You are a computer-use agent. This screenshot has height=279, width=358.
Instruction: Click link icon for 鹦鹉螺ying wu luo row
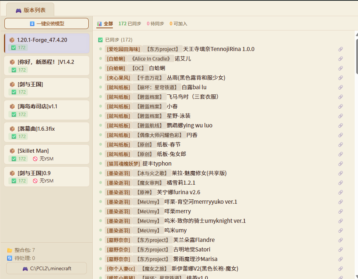point(340,126)
